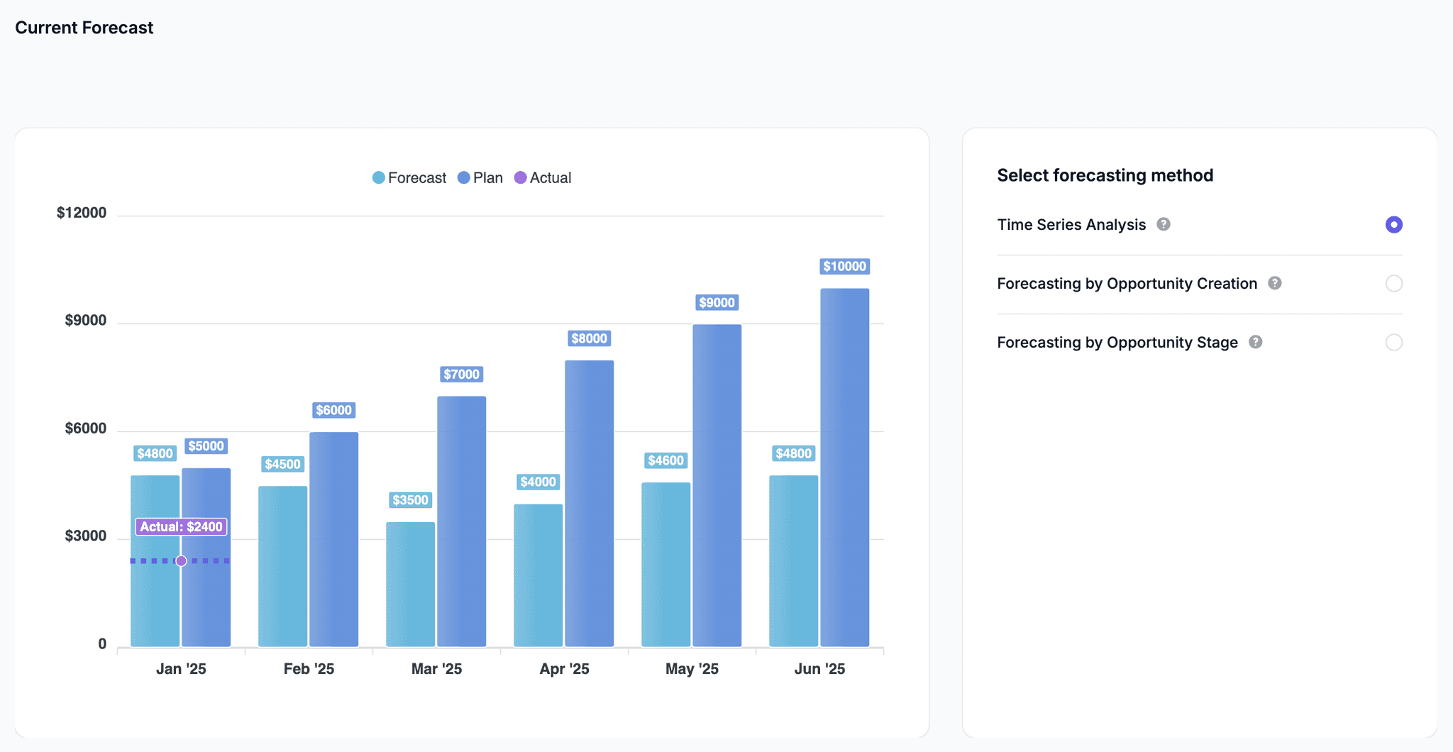This screenshot has width=1453, height=752.
Task: Click the $10000 Plan label for June
Action: tap(844, 266)
